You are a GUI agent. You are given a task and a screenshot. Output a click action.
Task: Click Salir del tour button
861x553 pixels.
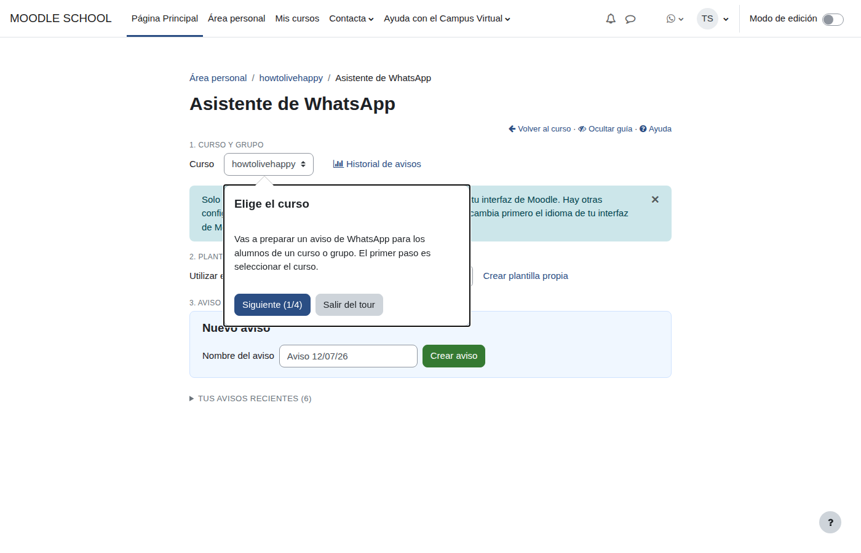(349, 305)
